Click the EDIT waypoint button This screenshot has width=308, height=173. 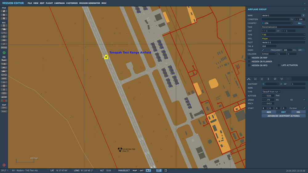[x=283, y=112]
